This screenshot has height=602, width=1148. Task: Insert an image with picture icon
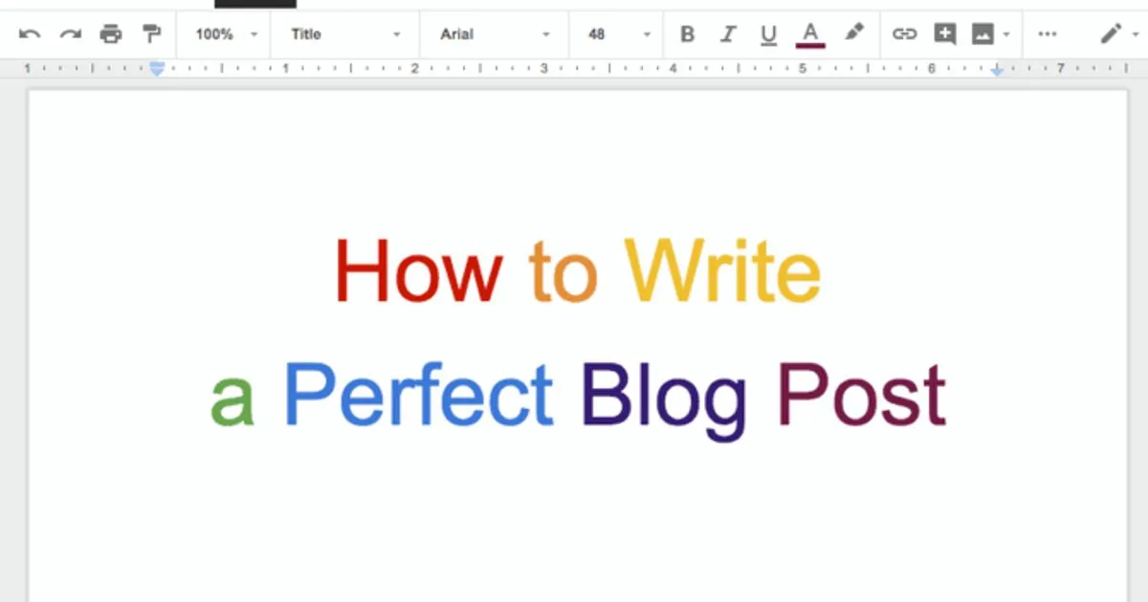[982, 34]
